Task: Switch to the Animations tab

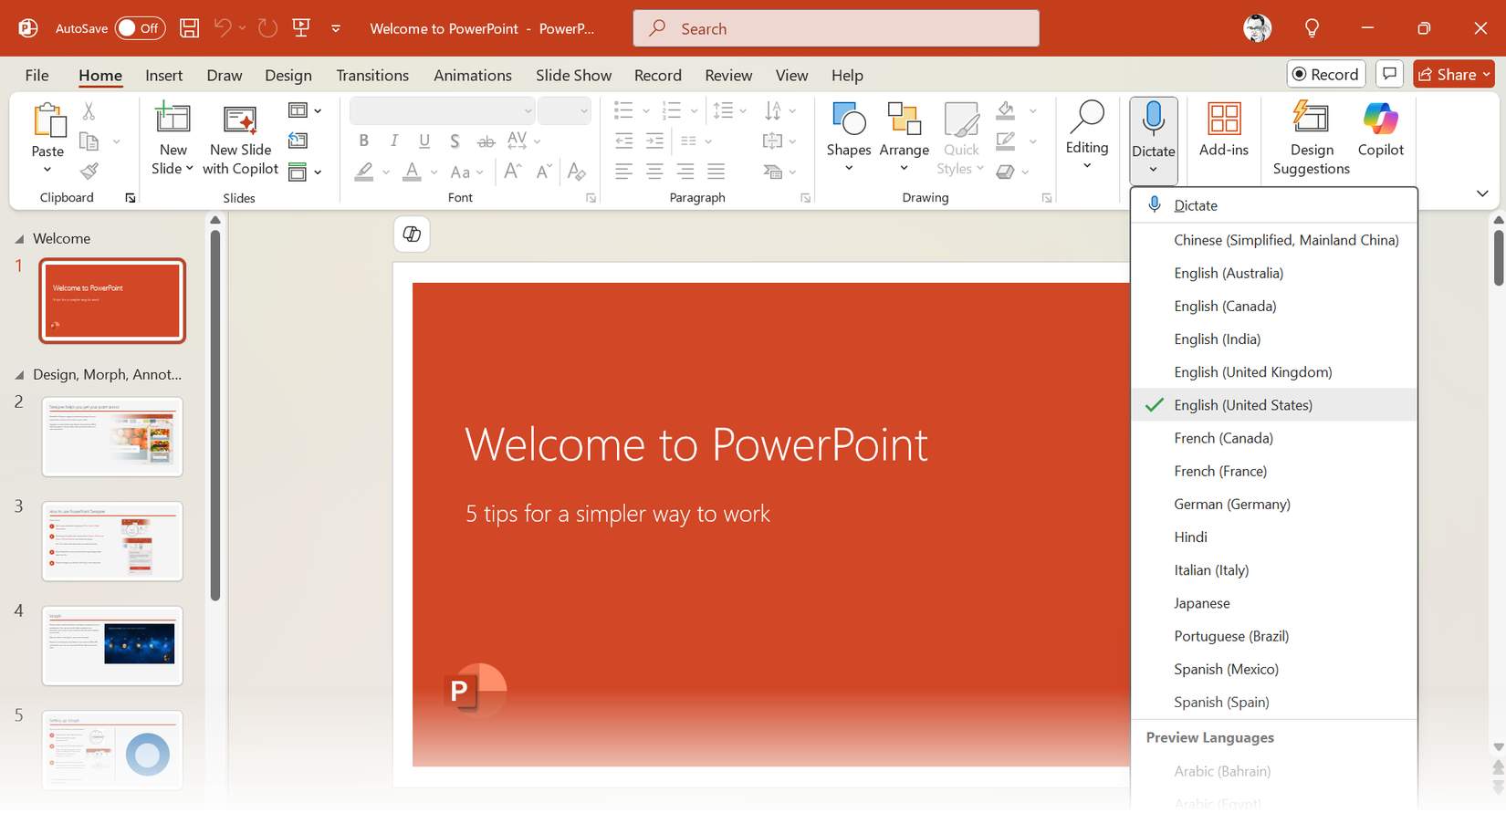Action: [x=473, y=75]
